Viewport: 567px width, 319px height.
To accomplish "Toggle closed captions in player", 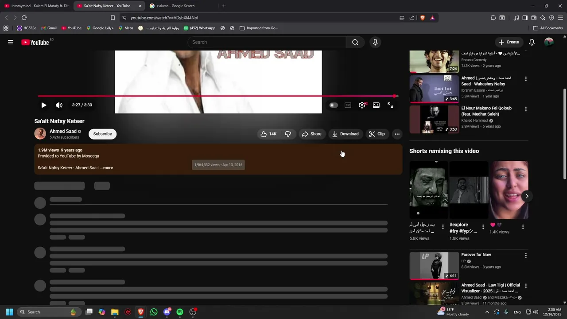I will pyautogui.click(x=348, y=105).
